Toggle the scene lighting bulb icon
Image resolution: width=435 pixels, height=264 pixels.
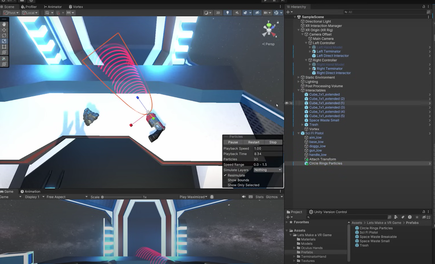click(x=227, y=13)
